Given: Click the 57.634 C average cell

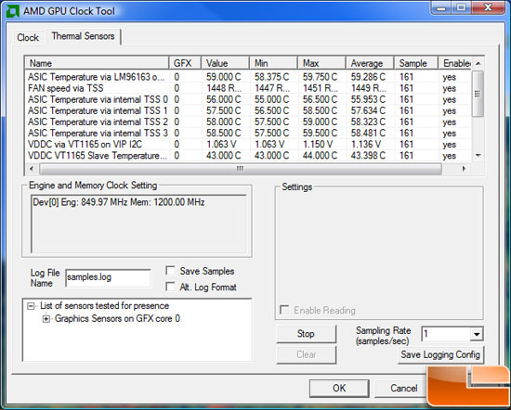Looking at the screenshot, I should (x=368, y=110).
